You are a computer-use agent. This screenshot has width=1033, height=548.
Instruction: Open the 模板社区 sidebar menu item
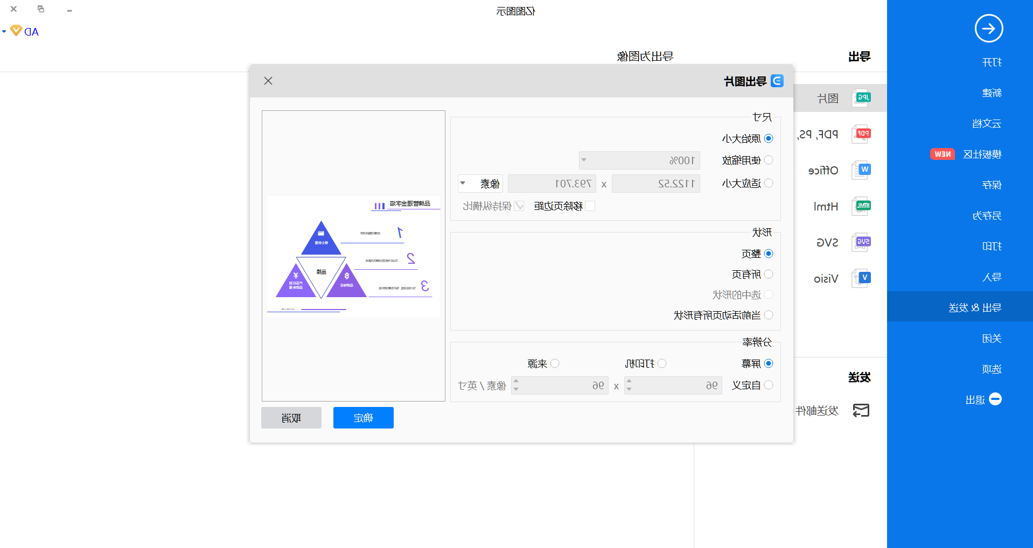[982, 154]
